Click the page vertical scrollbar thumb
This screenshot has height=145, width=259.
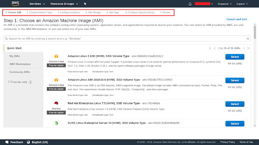tap(255, 32)
